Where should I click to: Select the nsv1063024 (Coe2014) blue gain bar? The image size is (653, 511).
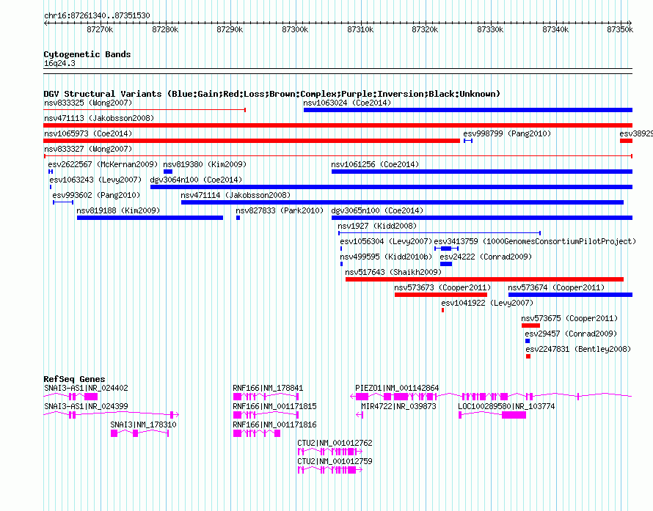pos(468,110)
